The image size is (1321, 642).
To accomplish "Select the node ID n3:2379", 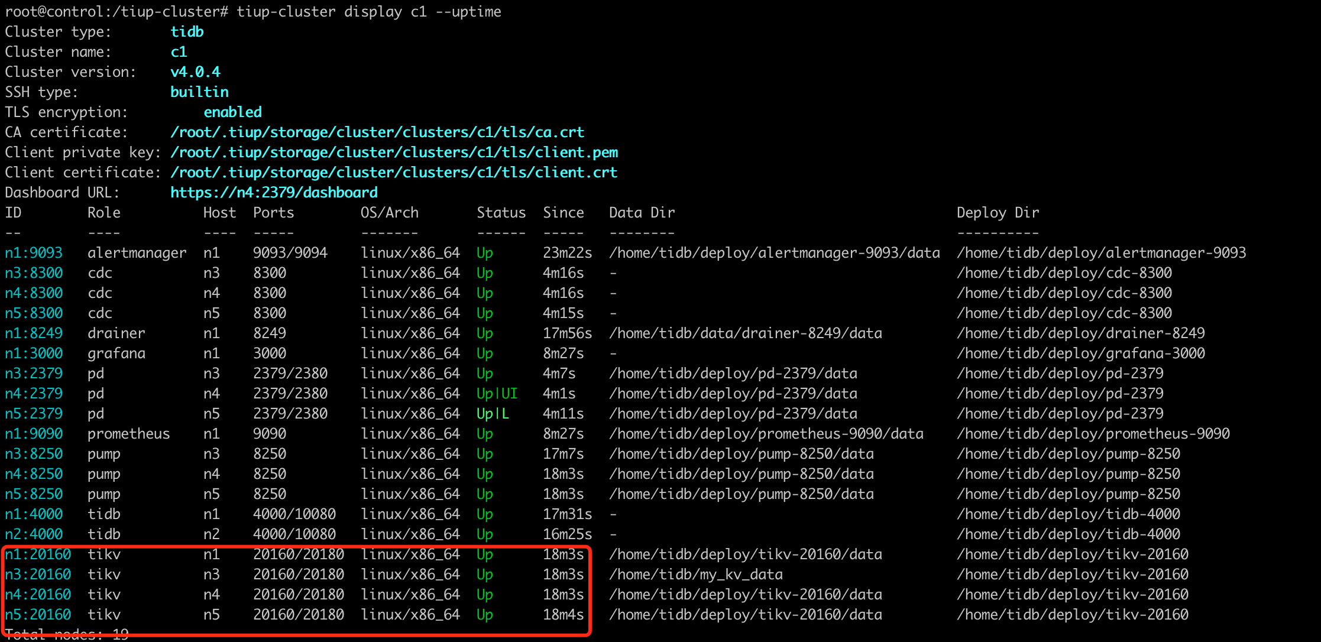I will pyautogui.click(x=34, y=374).
